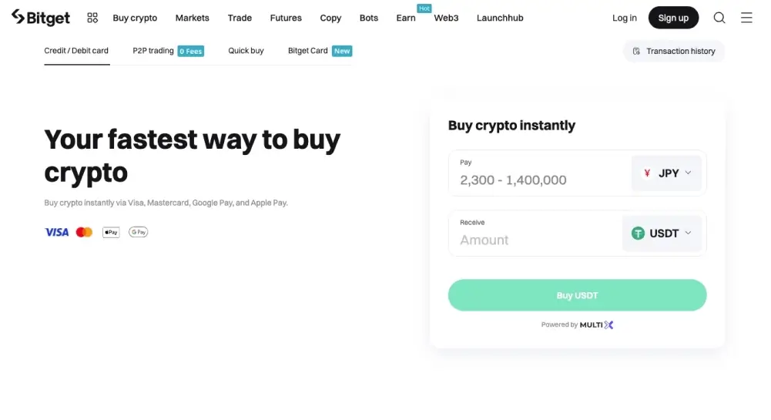Open Transaction history

[674, 51]
